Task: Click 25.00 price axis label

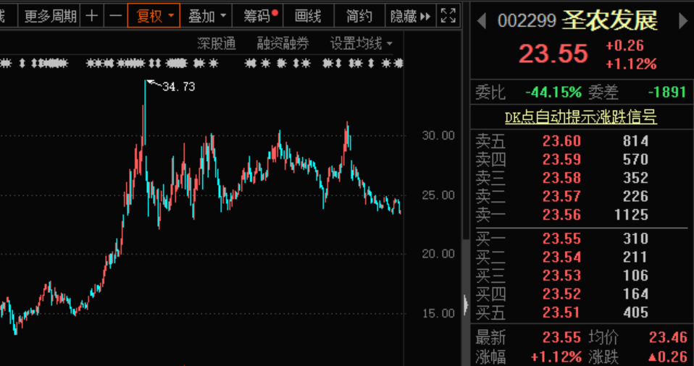Action: (438, 195)
